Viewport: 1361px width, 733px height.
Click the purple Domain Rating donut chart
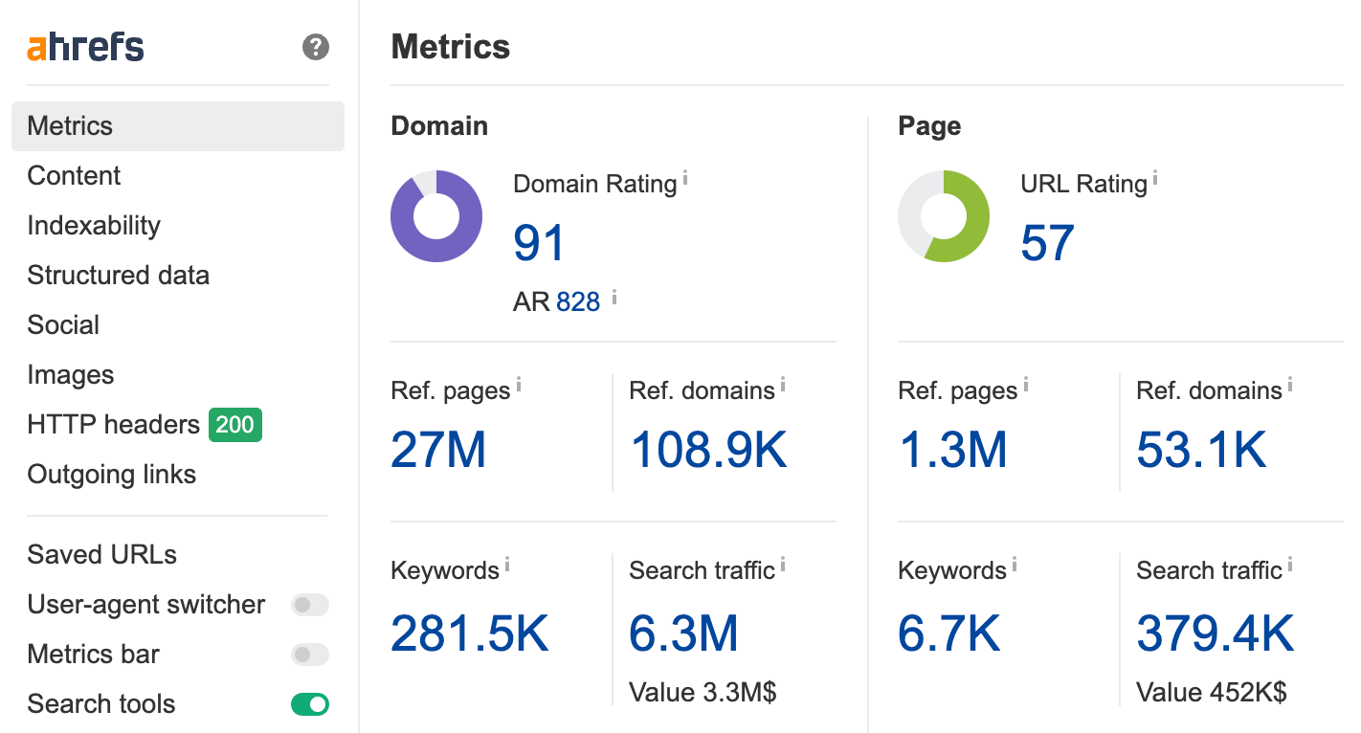(436, 216)
